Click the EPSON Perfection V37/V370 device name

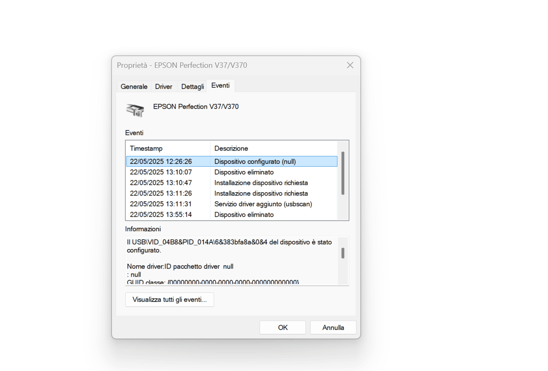(x=196, y=106)
